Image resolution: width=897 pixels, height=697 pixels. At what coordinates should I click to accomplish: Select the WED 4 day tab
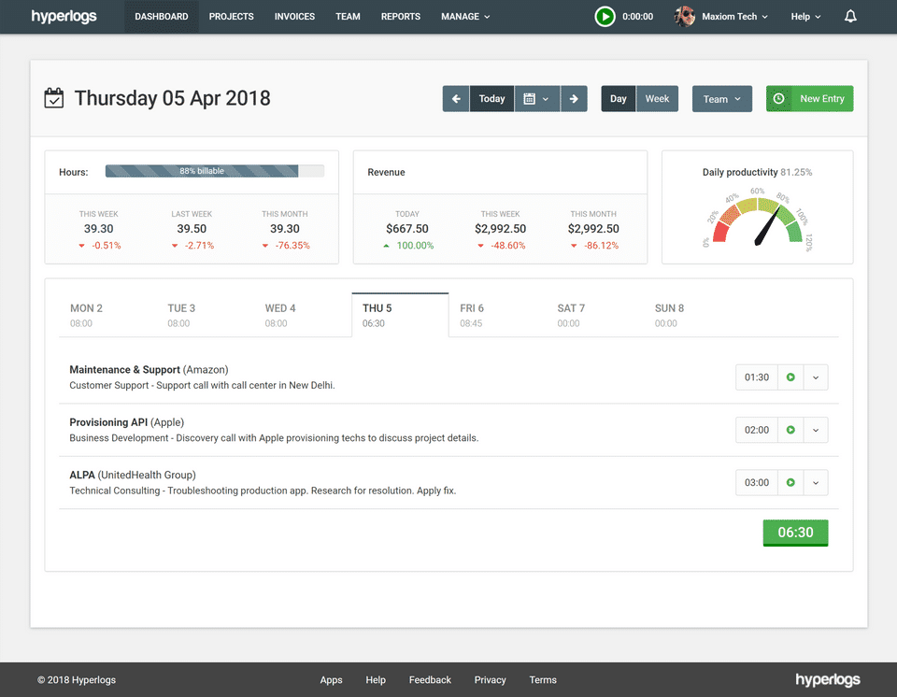pyautogui.click(x=303, y=315)
